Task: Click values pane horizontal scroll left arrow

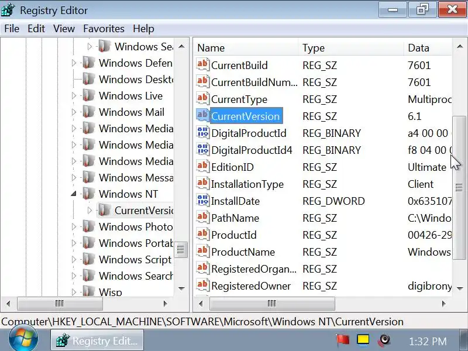Action: tap(201, 304)
